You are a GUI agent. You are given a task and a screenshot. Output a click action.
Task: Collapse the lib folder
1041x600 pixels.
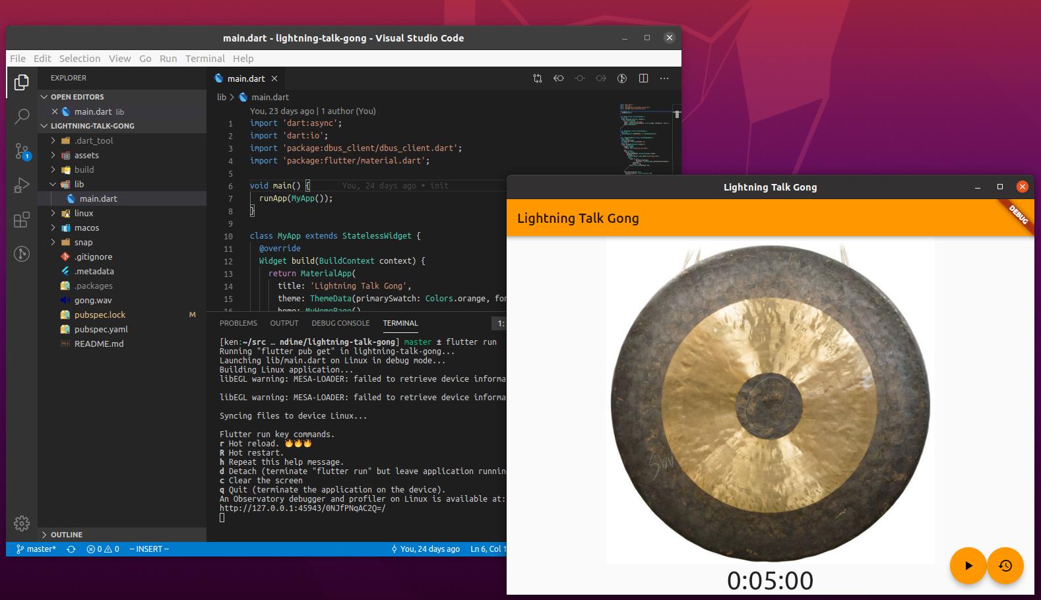point(79,185)
